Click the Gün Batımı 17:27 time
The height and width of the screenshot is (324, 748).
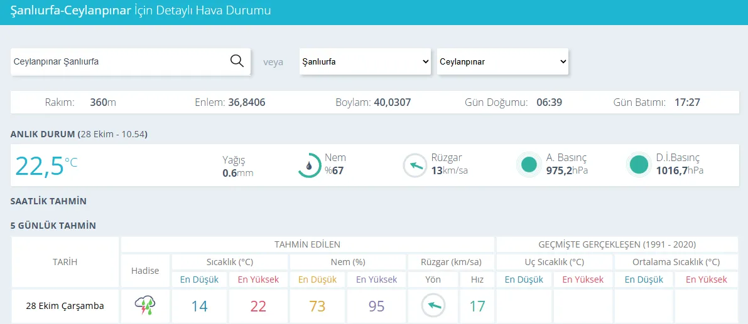(688, 102)
